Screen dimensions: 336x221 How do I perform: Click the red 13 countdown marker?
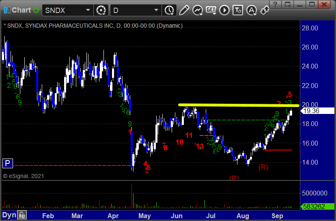[x=200, y=146]
